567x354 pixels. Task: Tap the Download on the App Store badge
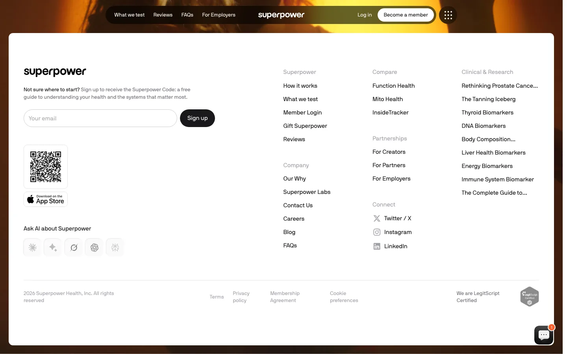(46, 199)
